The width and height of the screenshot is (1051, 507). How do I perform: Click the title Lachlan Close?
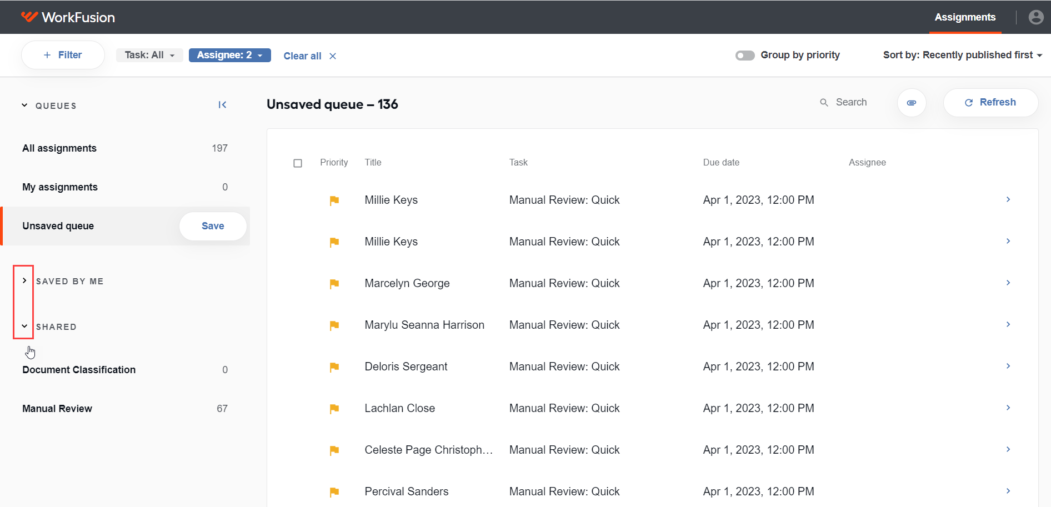399,408
